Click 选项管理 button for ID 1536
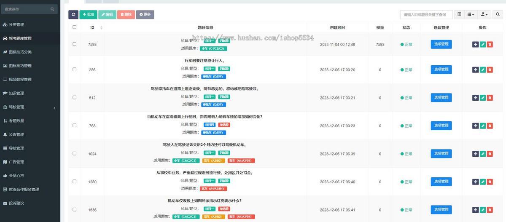506x222 pixels. pos(441,210)
